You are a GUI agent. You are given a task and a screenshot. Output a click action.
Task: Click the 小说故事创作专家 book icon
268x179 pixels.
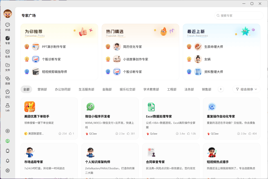(x=117, y=59)
